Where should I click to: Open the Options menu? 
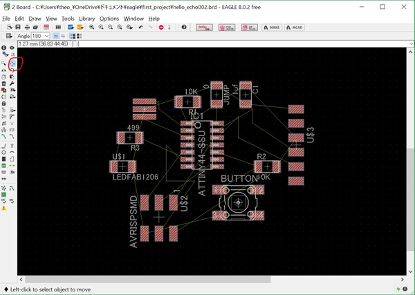pos(109,19)
